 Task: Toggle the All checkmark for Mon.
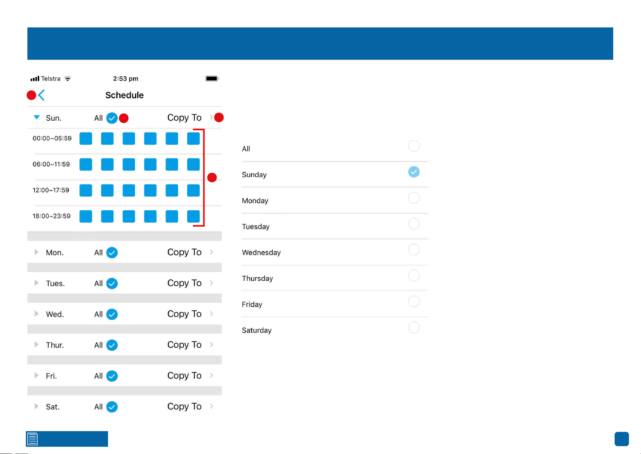point(112,253)
